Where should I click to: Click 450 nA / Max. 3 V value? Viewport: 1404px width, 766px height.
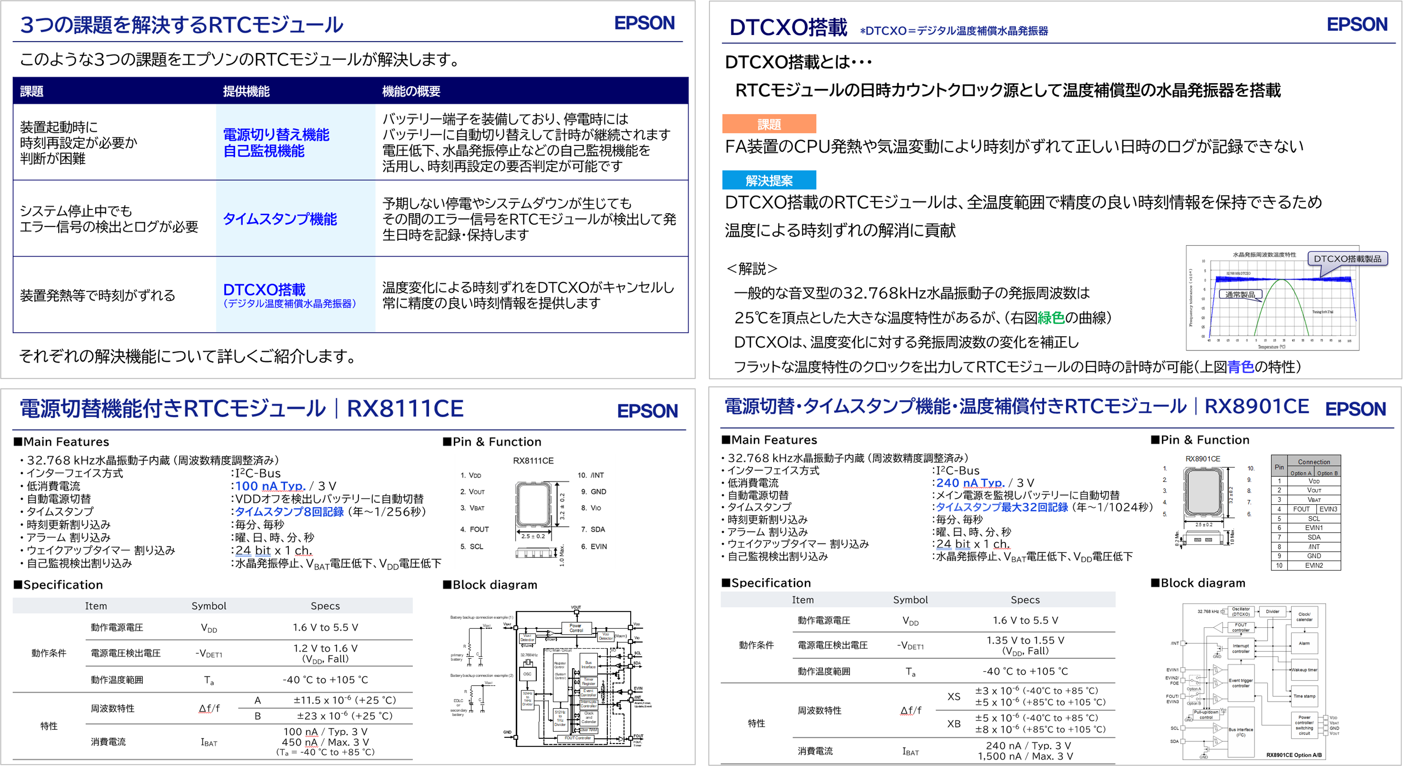(325, 742)
